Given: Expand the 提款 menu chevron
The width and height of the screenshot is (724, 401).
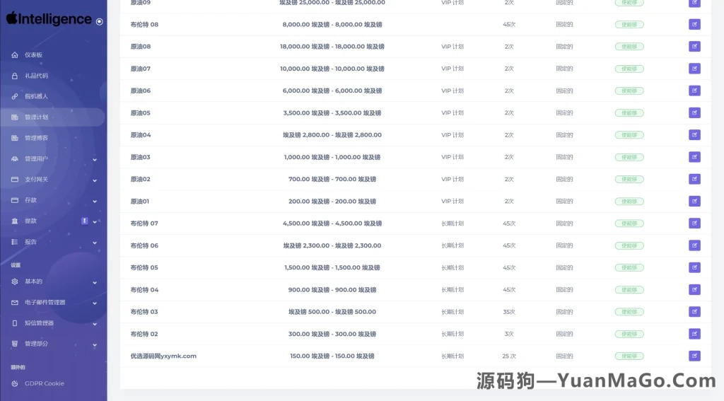Looking at the screenshot, I should pos(95,222).
